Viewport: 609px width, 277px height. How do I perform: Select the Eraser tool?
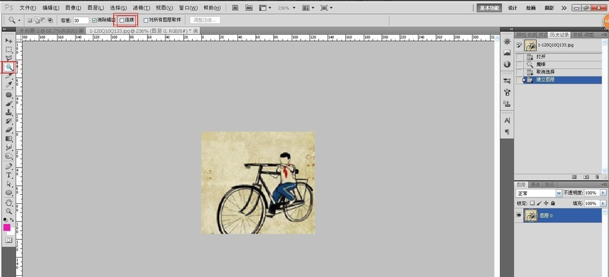pos(9,130)
